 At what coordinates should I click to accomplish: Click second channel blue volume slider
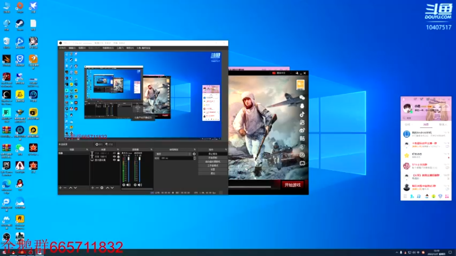(140, 170)
